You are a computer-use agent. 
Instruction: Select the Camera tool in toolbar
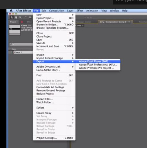(x=30, y=17)
